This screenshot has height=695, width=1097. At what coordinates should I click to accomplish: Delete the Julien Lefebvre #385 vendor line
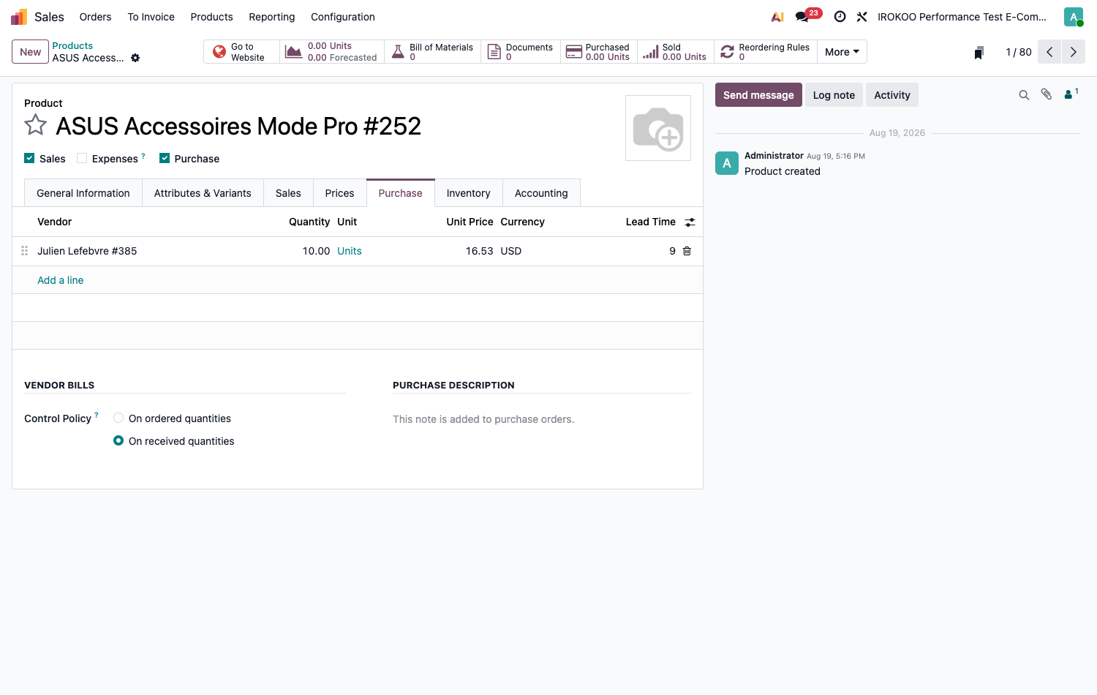point(687,251)
